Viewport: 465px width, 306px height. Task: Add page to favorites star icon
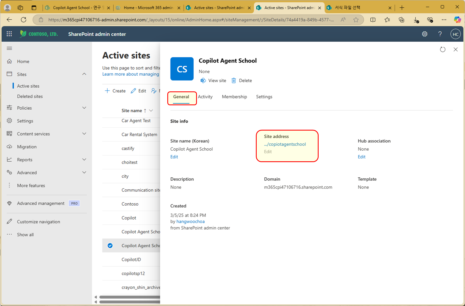point(356,20)
